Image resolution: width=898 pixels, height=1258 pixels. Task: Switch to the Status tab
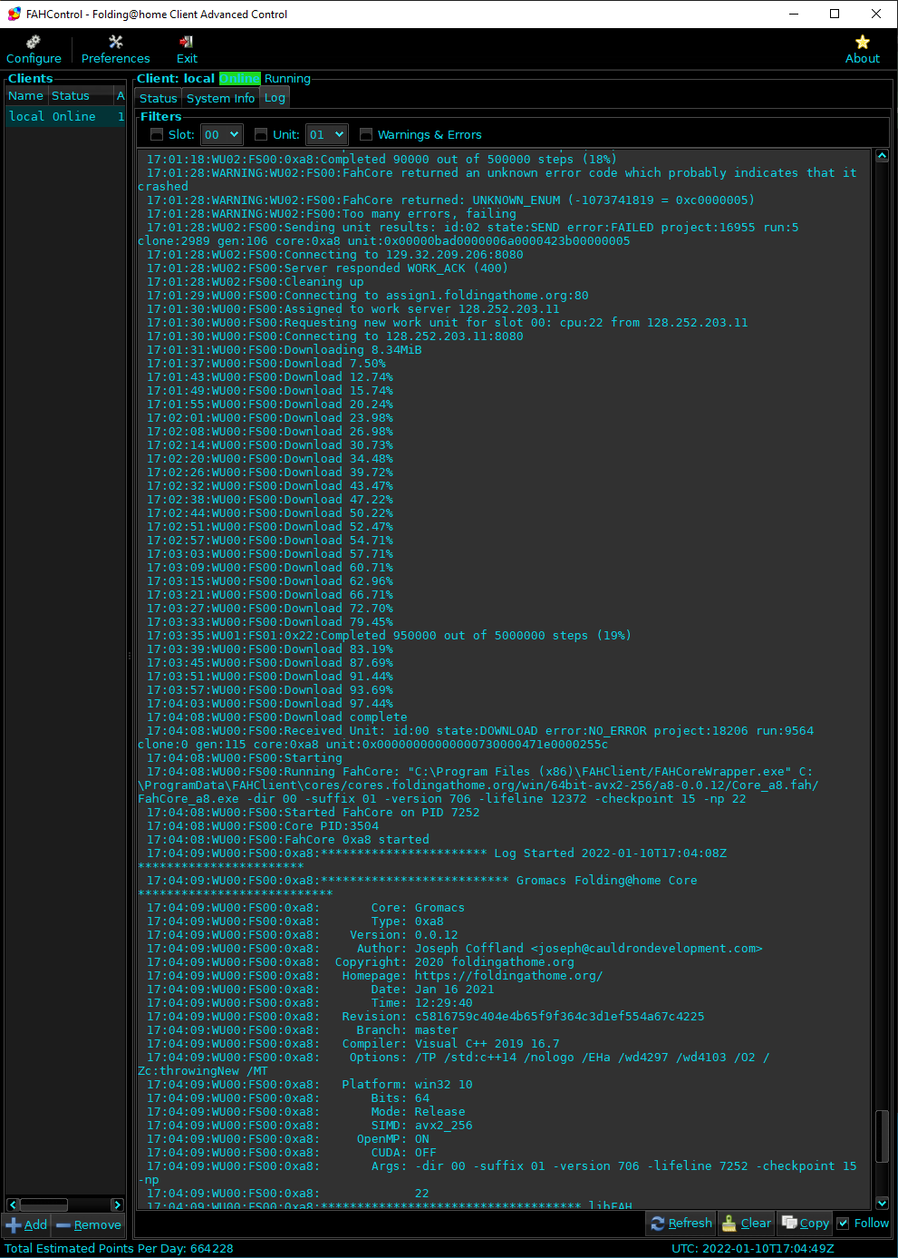pyautogui.click(x=159, y=98)
